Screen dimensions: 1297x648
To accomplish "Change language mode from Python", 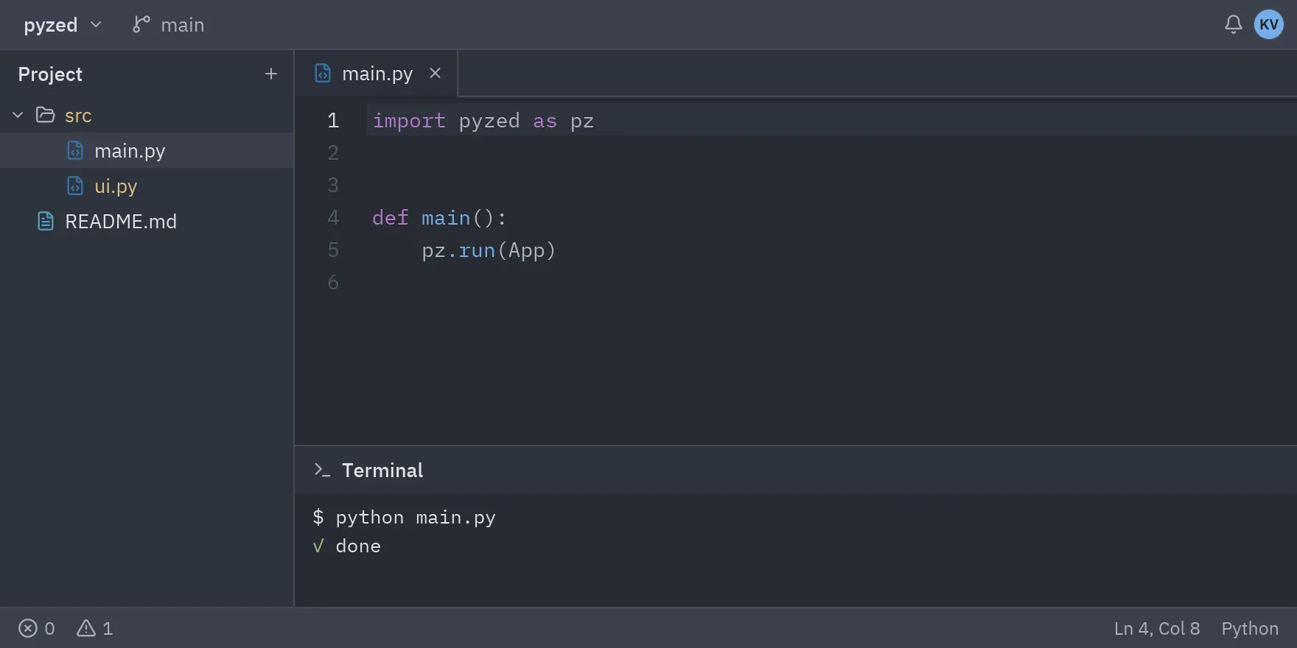I will point(1250,628).
